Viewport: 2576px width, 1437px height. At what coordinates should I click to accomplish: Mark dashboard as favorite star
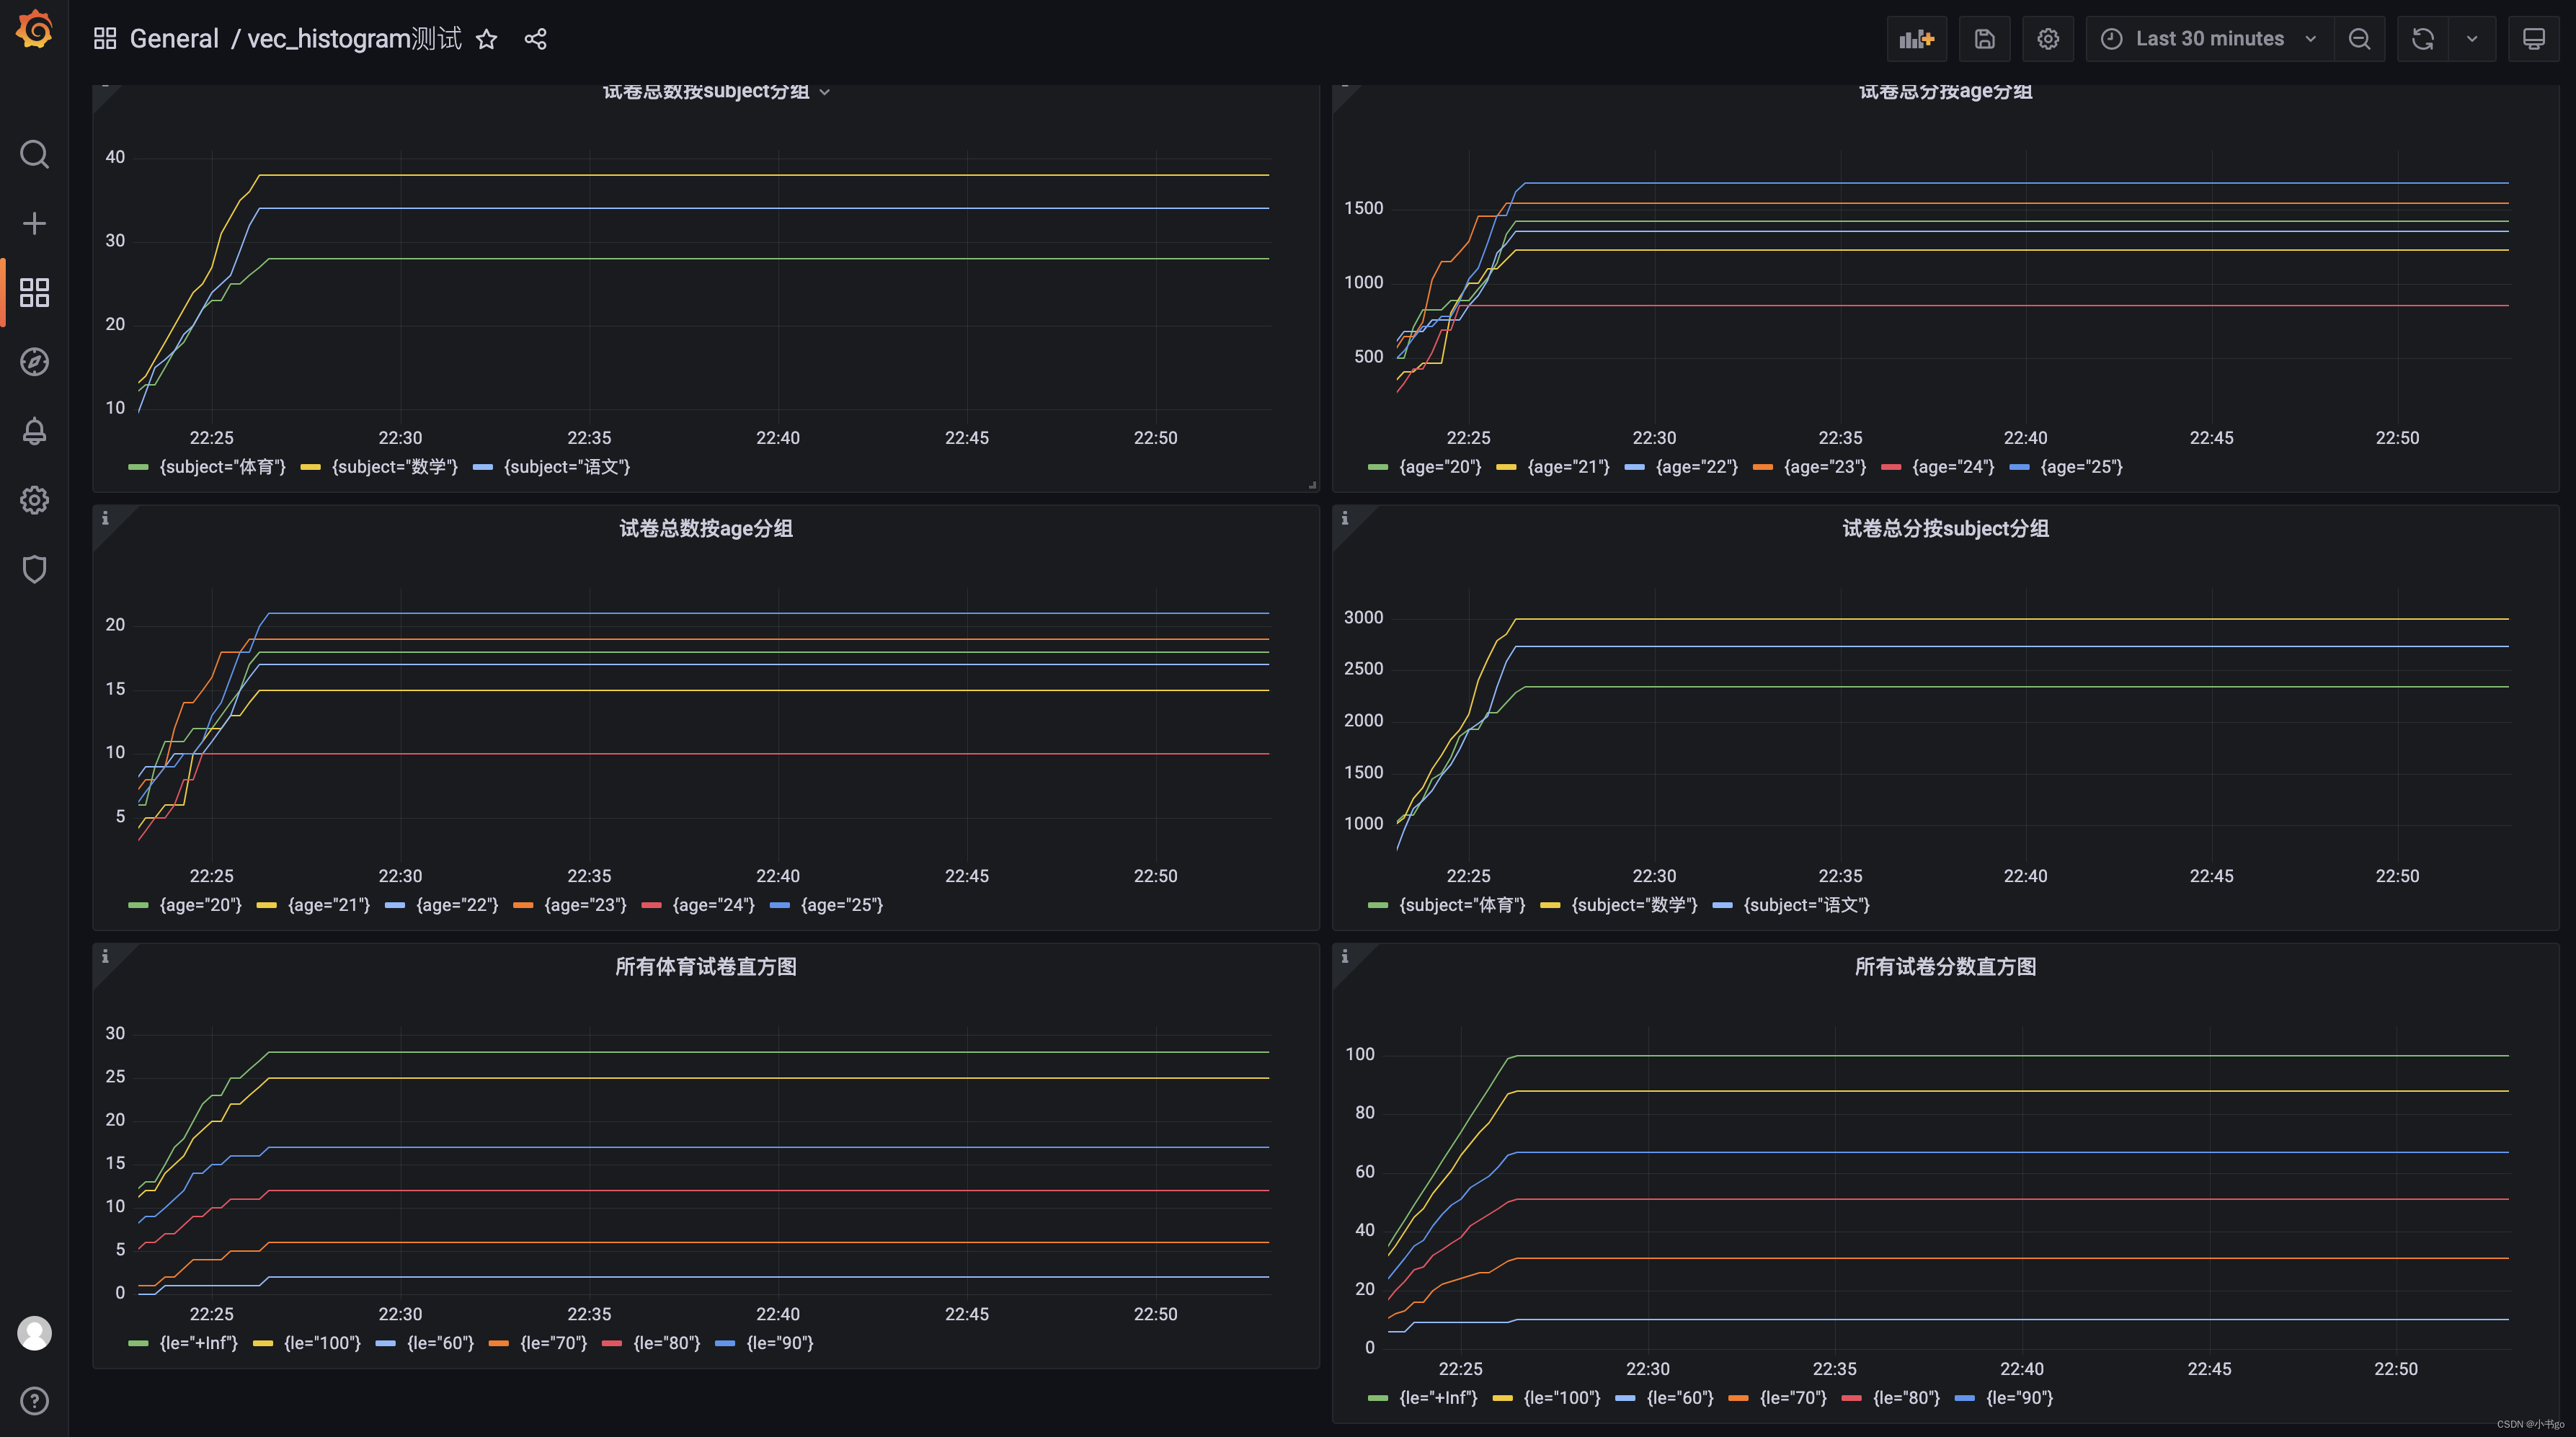coord(486,39)
